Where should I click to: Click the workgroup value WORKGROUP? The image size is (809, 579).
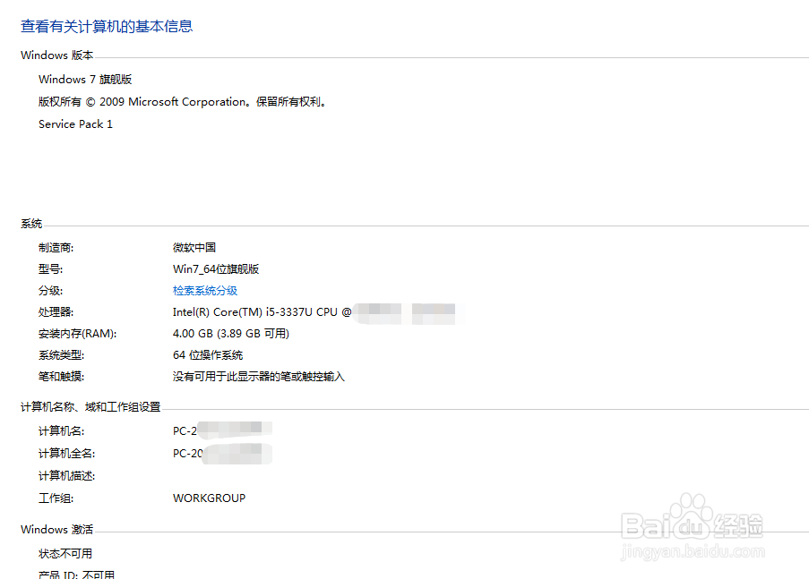[x=209, y=498]
